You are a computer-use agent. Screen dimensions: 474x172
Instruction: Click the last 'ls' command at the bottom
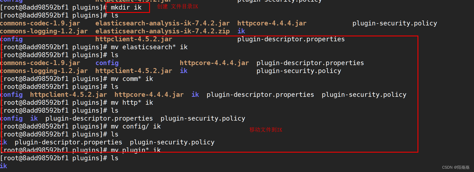click(x=115, y=158)
